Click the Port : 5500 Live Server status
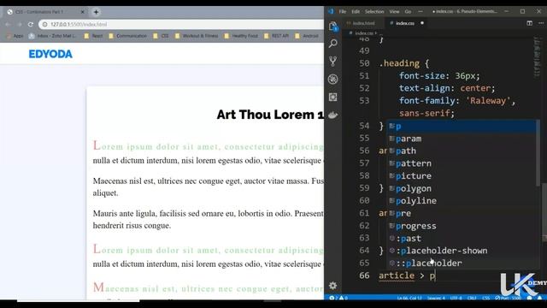Image resolution: width=547 pixels, height=308 pixels. click(508, 298)
